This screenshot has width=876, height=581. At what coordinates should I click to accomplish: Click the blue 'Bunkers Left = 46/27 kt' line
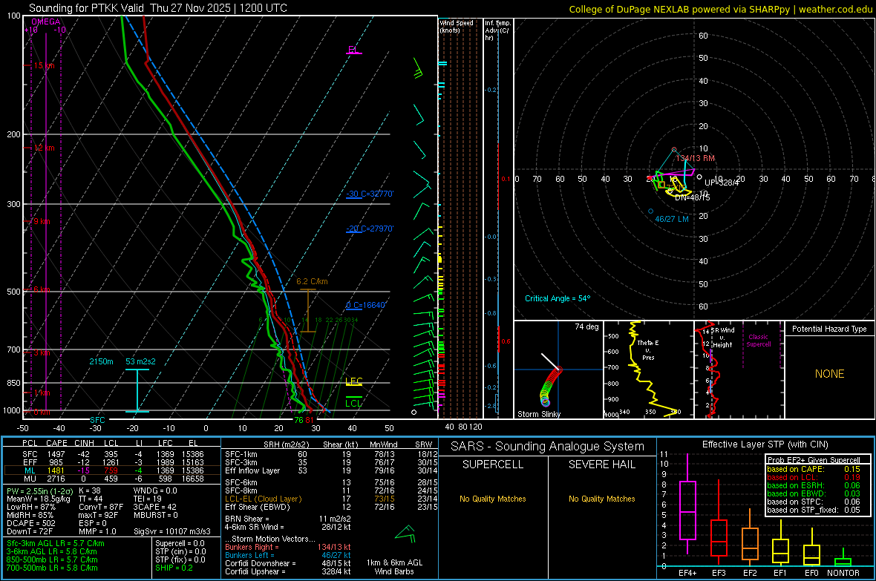[288, 555]
